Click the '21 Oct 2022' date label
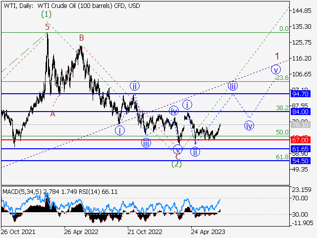The image size is (317, 238). click(145, 232)
